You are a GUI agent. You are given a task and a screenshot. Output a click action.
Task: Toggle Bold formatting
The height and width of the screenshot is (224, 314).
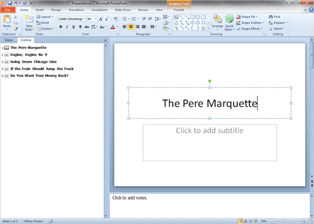click(x=60, y=26)
